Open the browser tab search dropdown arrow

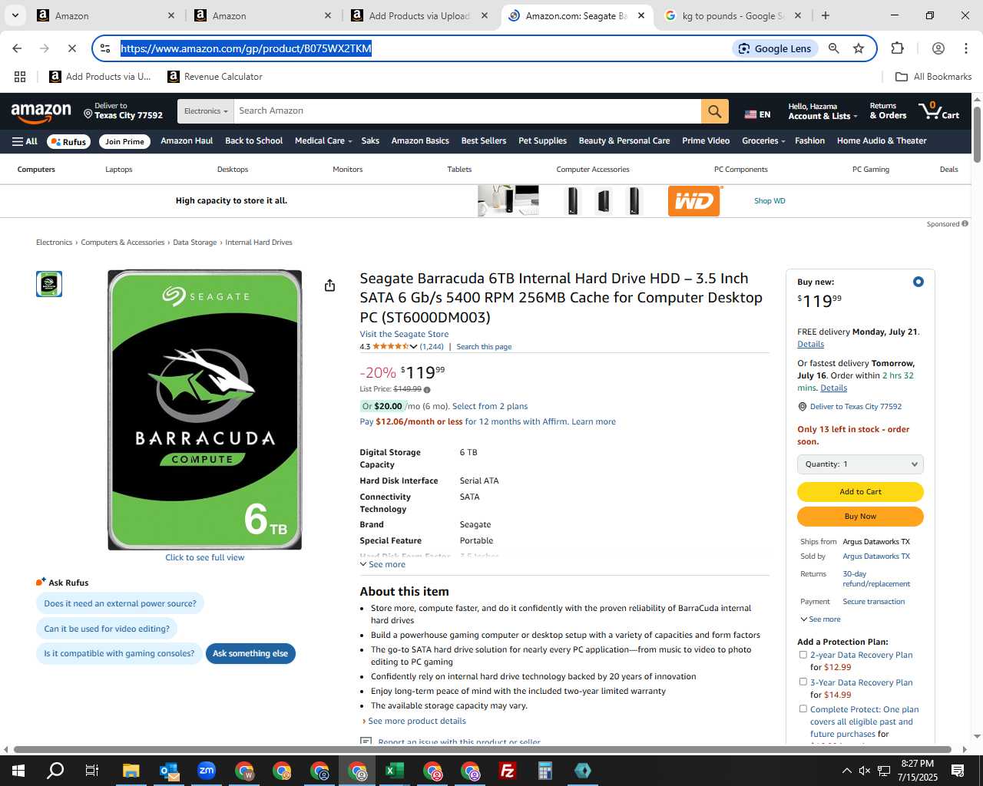tap(15, 15)
